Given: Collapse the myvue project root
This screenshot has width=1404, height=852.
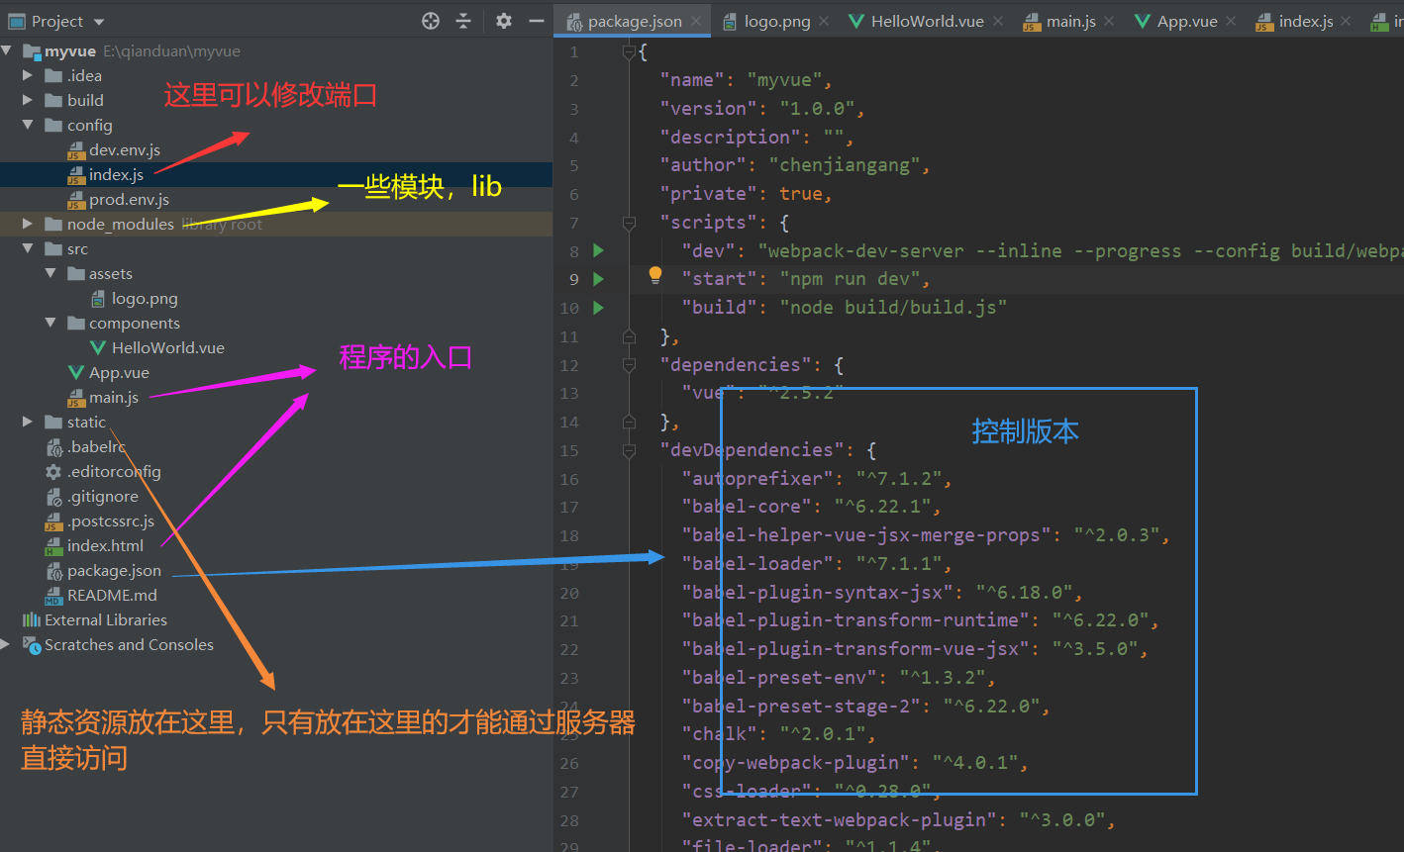Looking at the screenshot, I should point(7,51).
